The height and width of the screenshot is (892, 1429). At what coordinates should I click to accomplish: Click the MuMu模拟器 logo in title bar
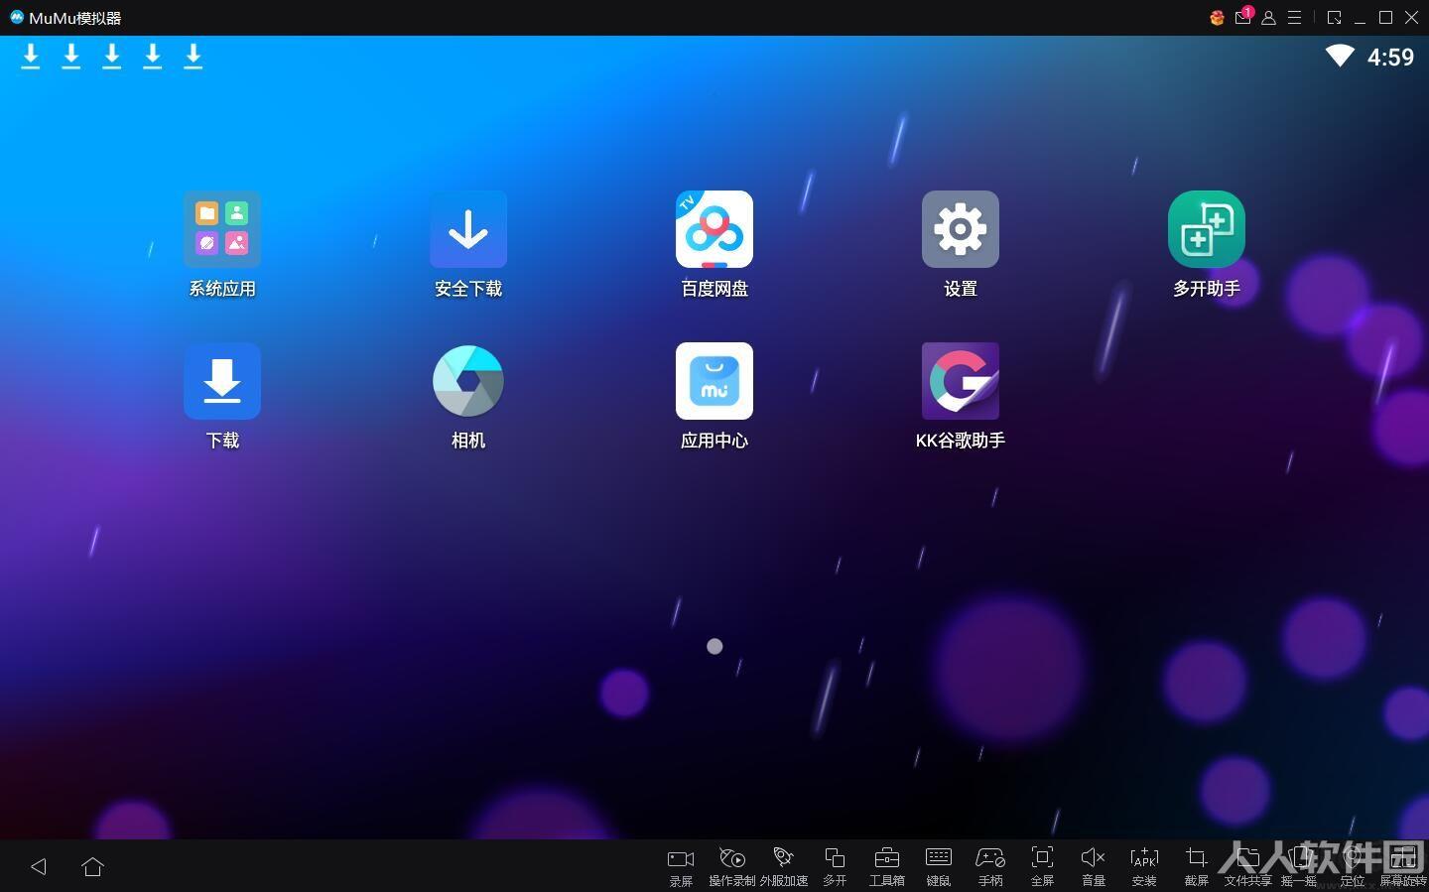coord(17,17)
